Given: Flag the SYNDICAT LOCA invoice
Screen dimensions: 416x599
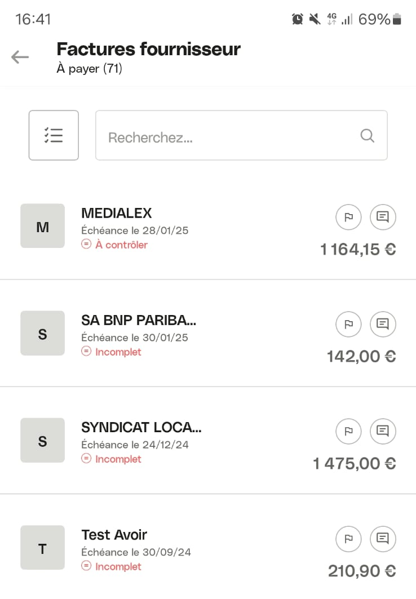Looking at the screenshot, I should click(x=348, y=431).
